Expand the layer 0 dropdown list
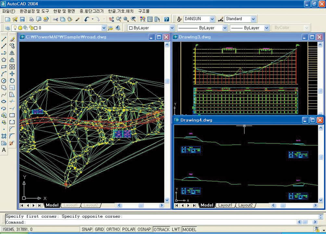The width and height of the screenshot is (326, 234). [x=104, y=28]
